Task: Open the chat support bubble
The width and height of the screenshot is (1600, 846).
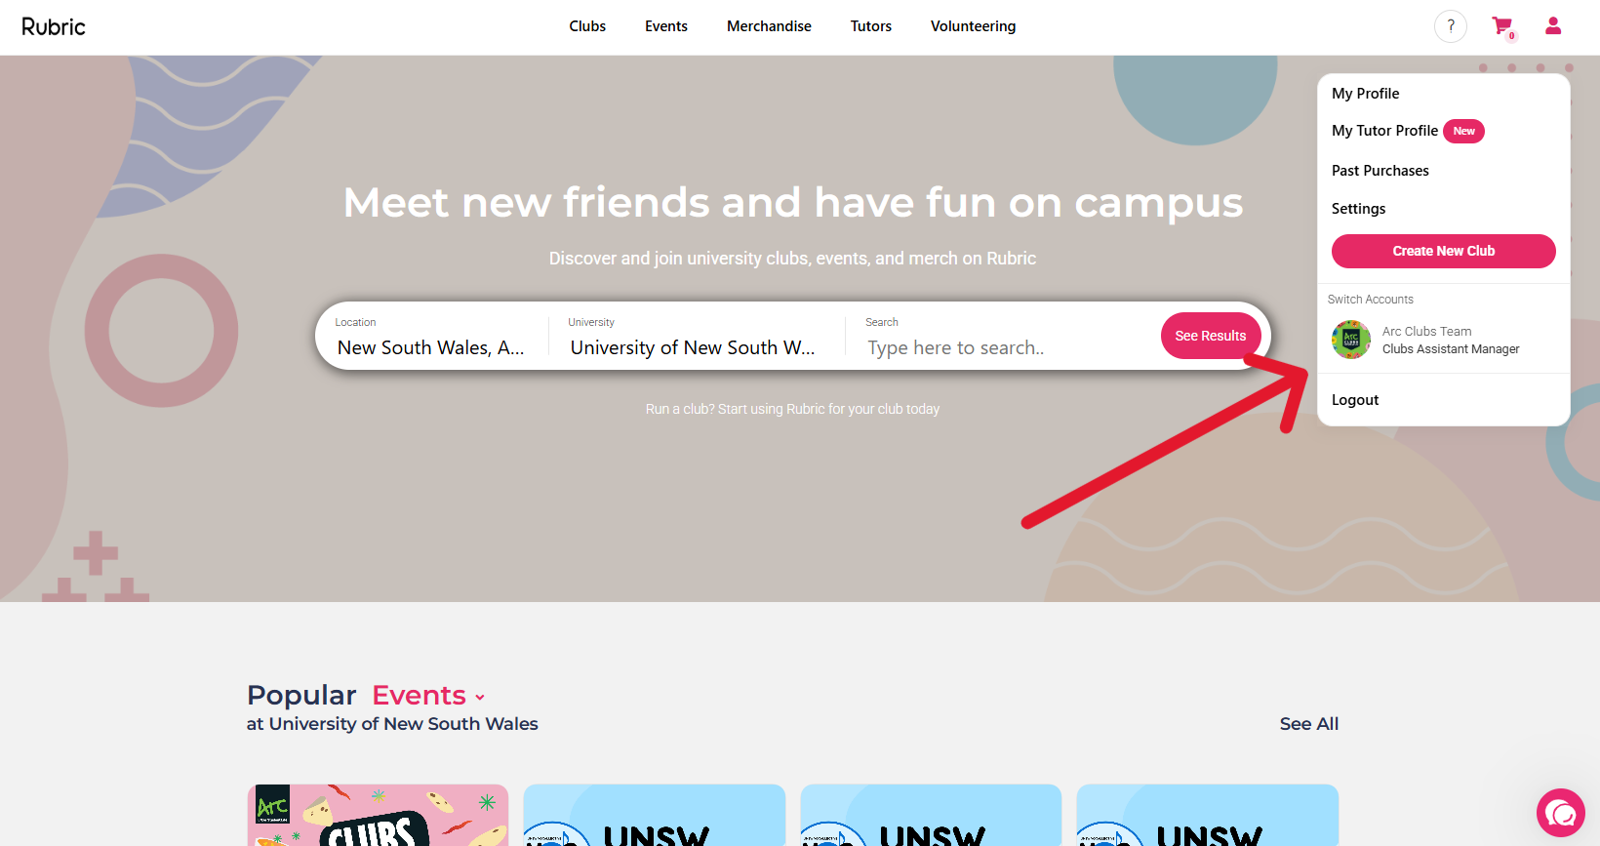Action: pyautogui.click(x=1561, y=813)
